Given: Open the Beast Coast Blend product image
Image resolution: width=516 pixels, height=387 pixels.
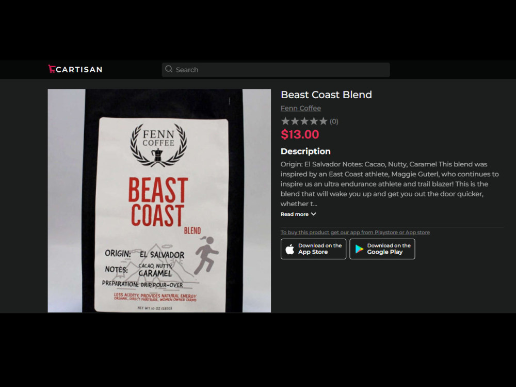Looking at the screenshot, I should click(159, 200).
